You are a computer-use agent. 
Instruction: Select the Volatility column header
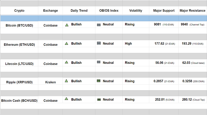(136, 11)
